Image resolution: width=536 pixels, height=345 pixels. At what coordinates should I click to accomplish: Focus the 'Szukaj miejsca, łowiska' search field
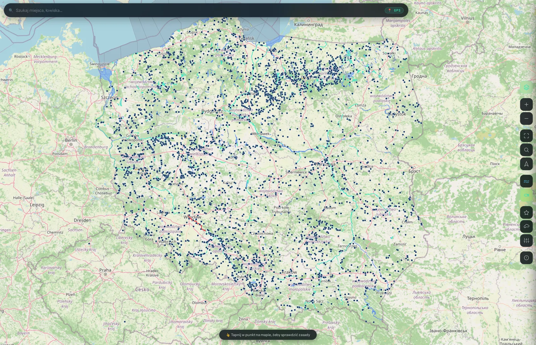[198, 10]
